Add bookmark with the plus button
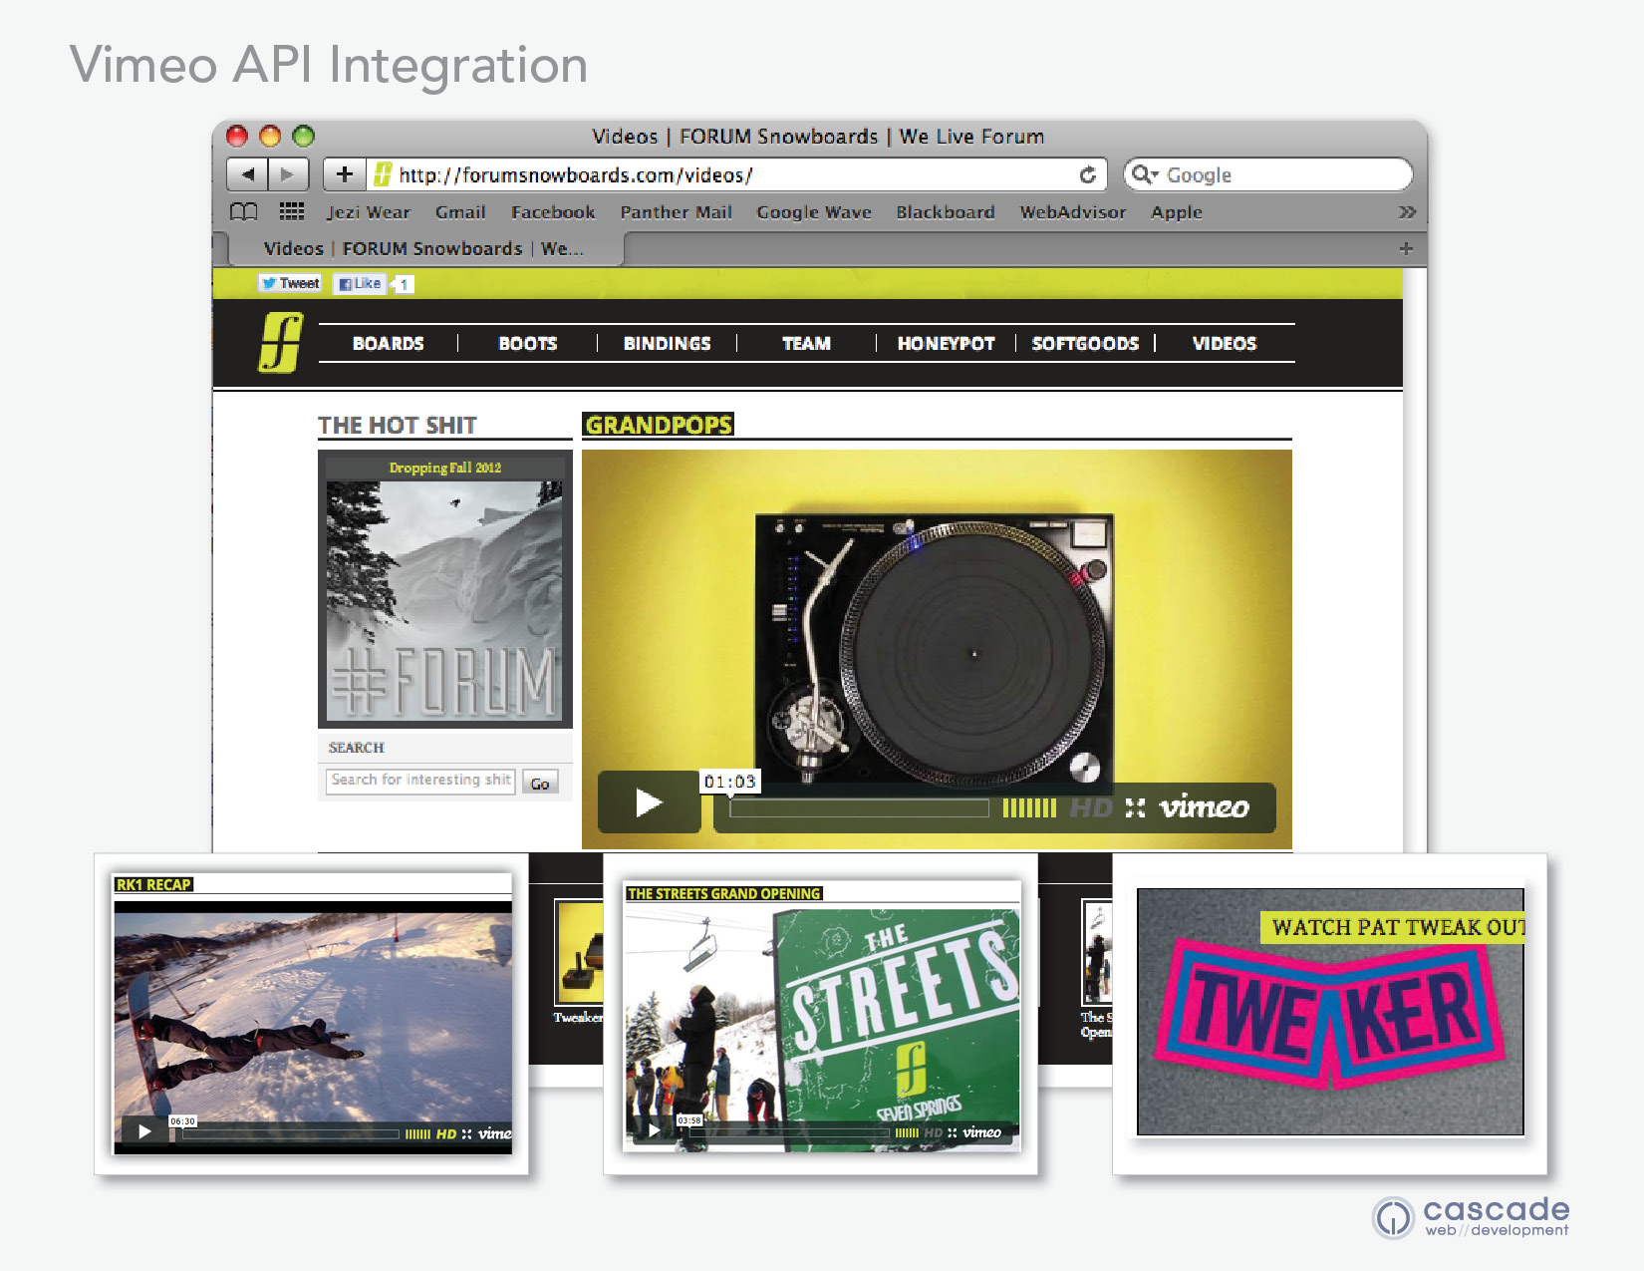 344,174
